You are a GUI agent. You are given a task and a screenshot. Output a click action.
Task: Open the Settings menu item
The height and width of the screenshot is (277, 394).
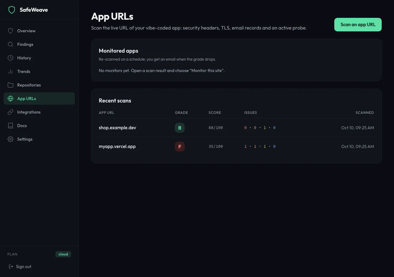(39, 139)
